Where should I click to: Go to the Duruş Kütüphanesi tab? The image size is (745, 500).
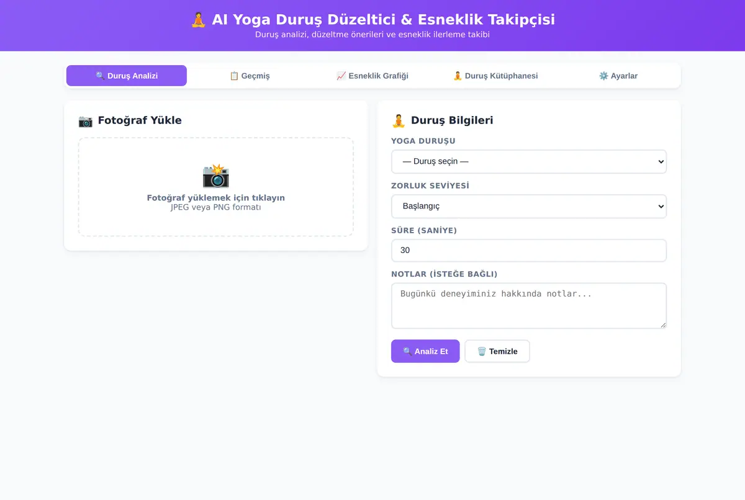(495, 76)
